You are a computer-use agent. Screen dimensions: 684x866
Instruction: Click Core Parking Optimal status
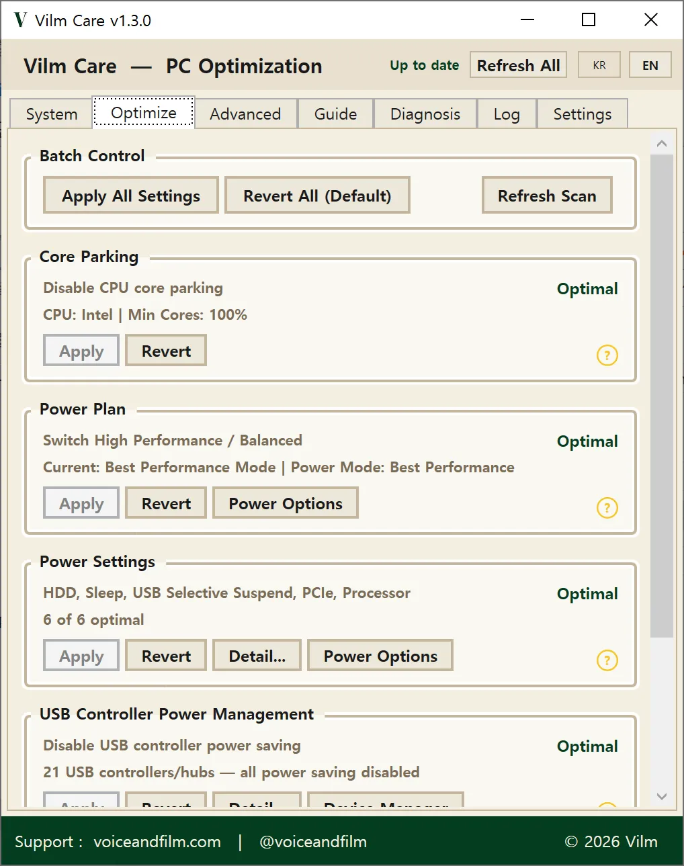point(587,289)
